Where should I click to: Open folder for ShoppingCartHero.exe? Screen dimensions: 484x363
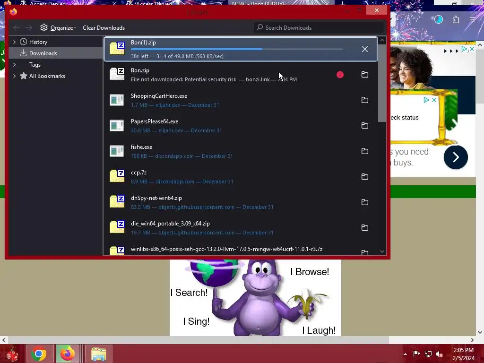tap(365, 100)
